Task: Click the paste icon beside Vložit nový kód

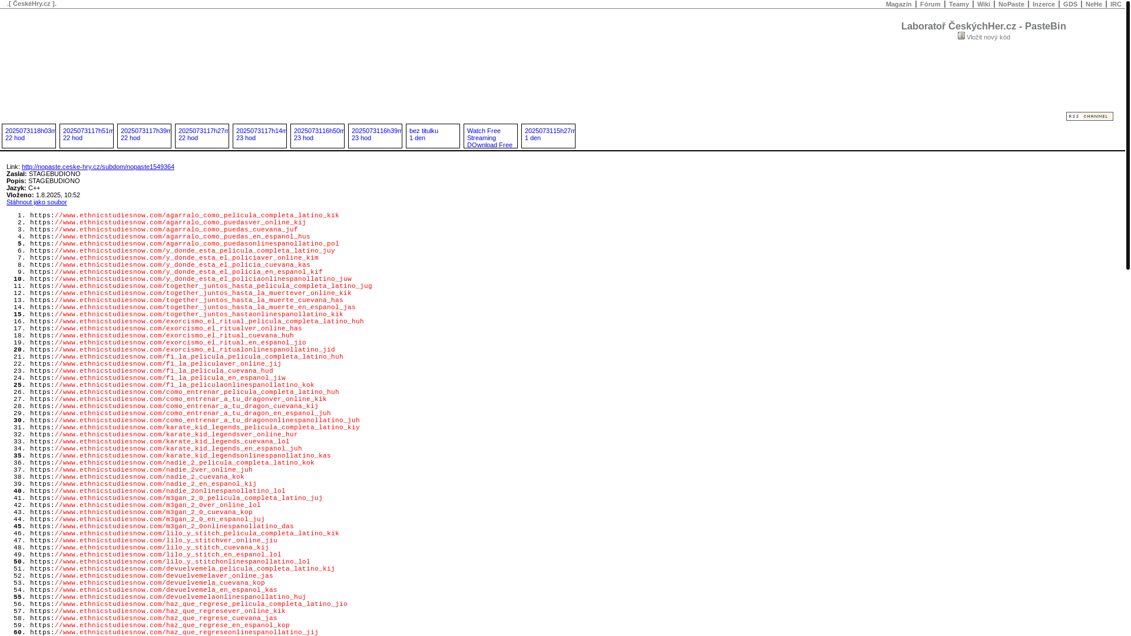Action: click(x=961, y=36)
